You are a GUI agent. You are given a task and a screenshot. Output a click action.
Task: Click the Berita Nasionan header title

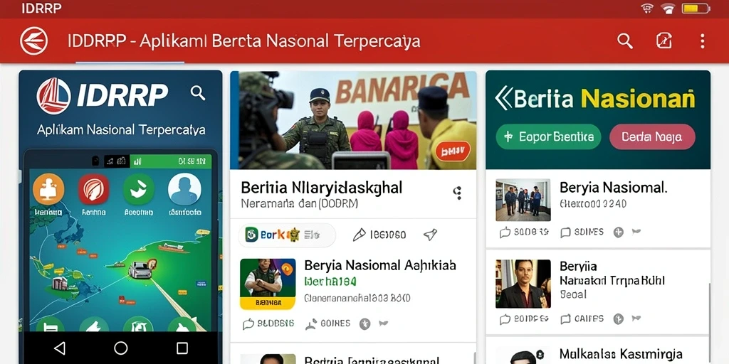click(604, 99)
